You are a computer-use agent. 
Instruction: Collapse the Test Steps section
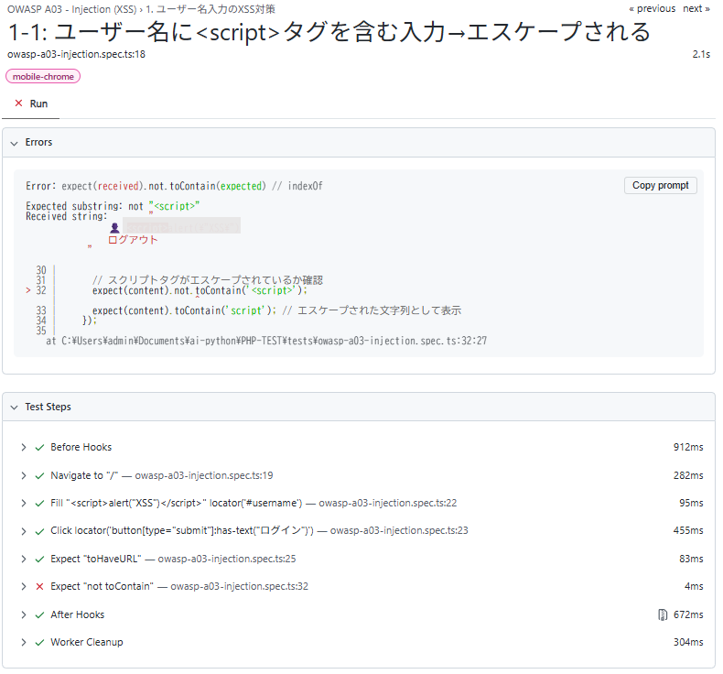[15, 408]
